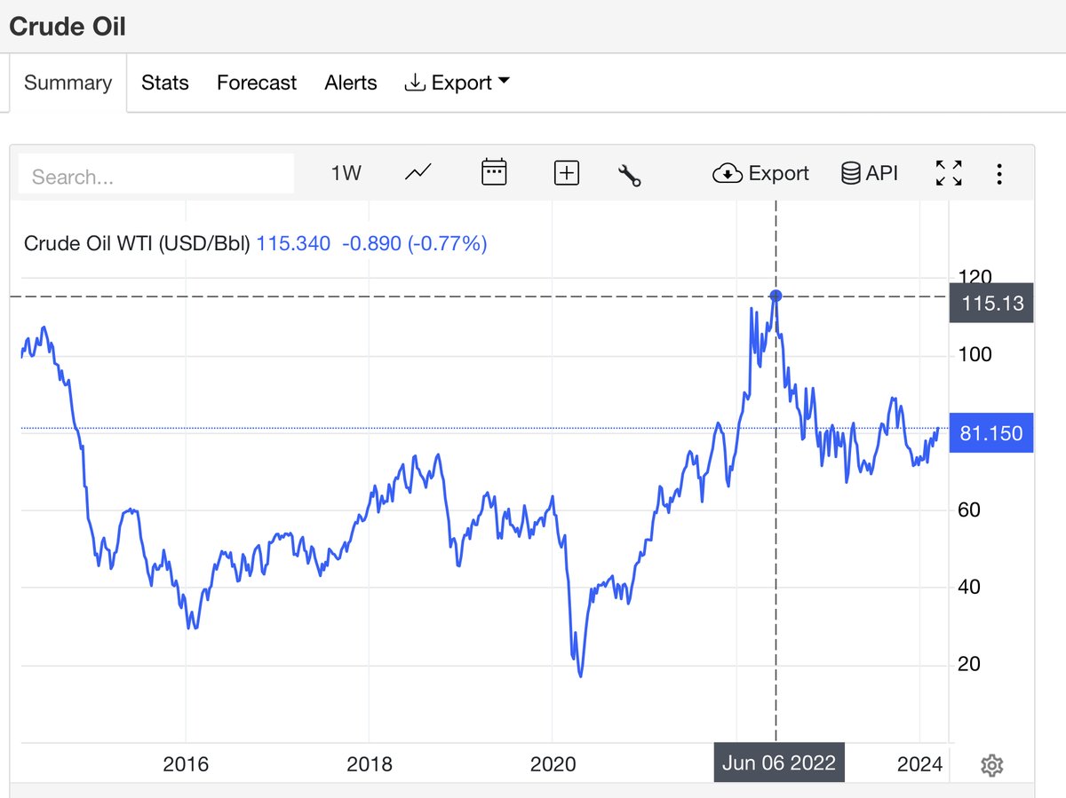Screen dimensions: 1066x798
Task: Click the 100 y-axis label
Action: (975, 354)
